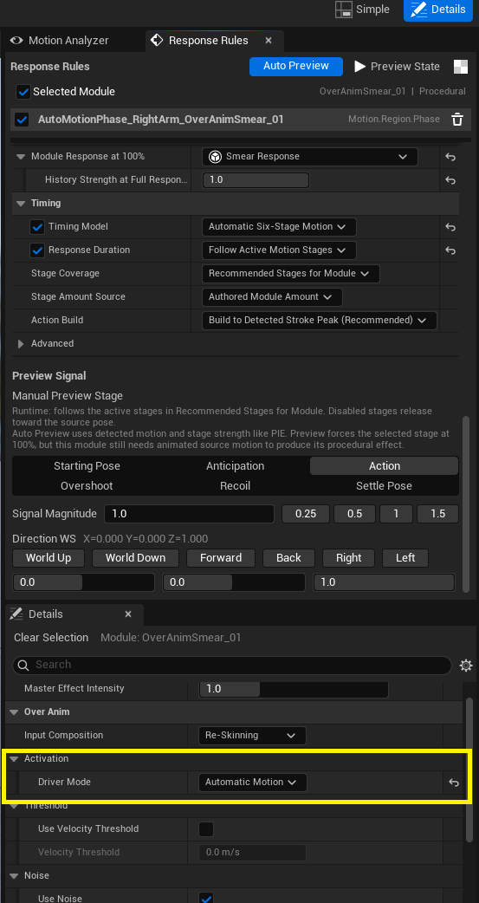The image size is (479, 903).
Task: Collapse the Module Response at 100% row
Action: [x=22, y=157]
